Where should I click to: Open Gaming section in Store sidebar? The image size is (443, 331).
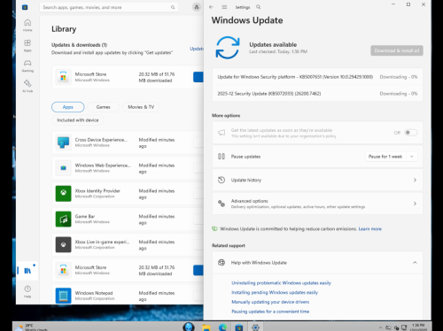[27, 65]
